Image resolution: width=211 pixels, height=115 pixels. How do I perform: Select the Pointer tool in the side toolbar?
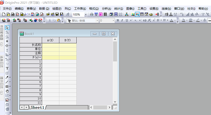tap(7, 27)
